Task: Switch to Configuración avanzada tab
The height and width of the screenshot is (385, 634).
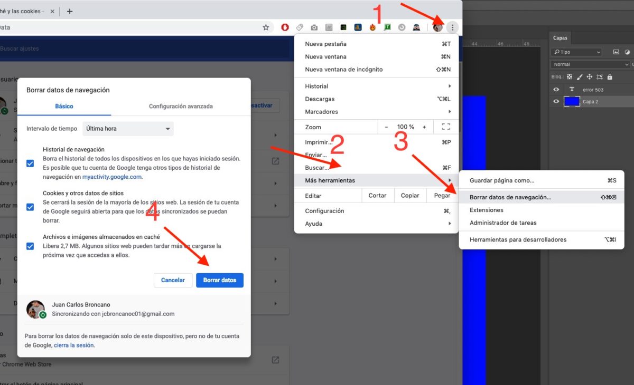Action: coord(181,107)
